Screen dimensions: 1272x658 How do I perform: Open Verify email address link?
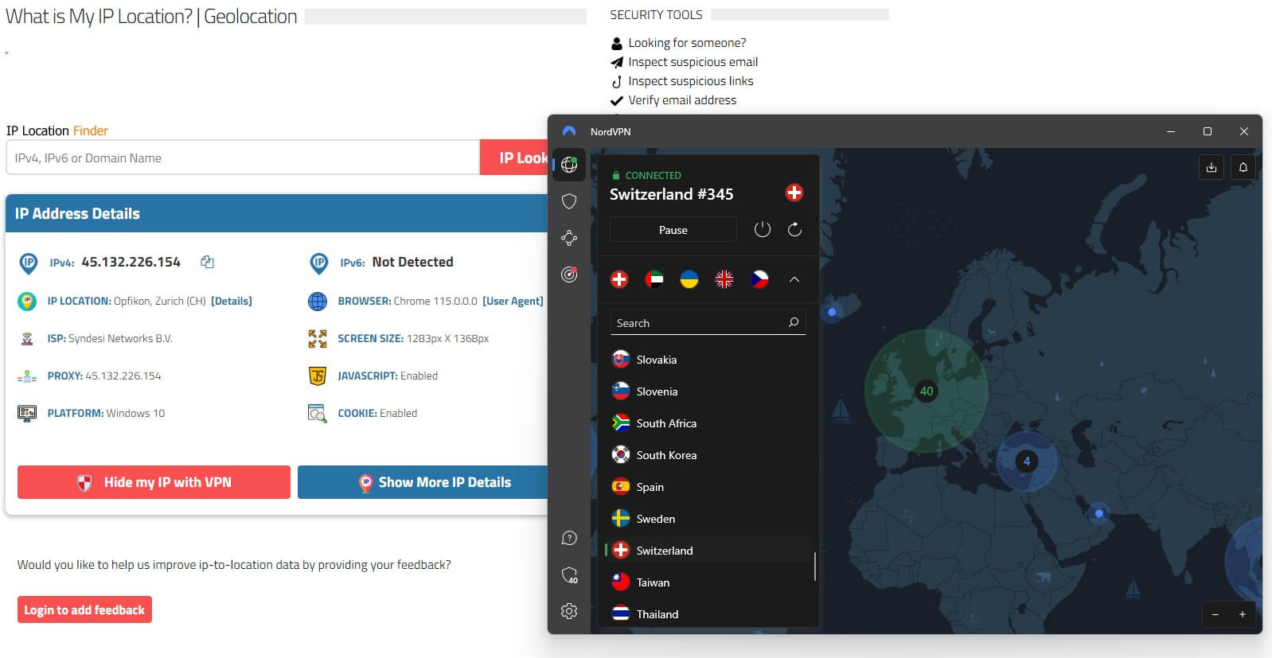point(682,100)
